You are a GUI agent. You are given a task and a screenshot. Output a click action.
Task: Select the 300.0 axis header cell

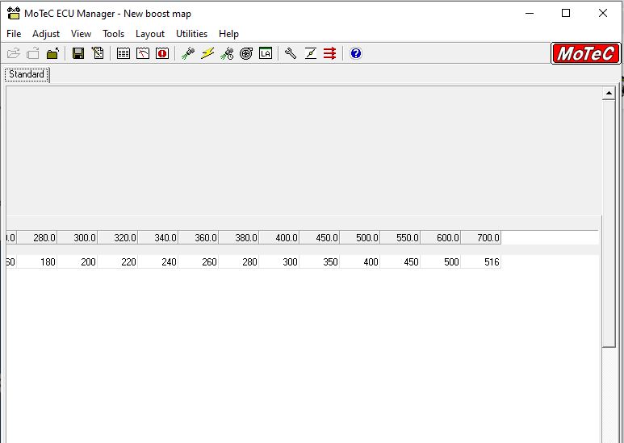point(77,238)
